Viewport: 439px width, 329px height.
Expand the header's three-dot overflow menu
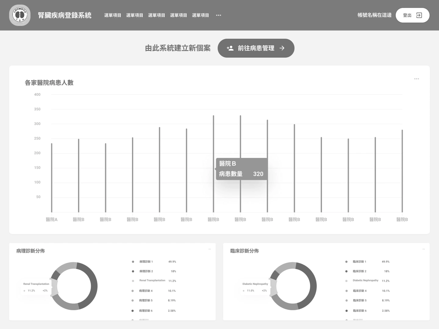[219, 15]
